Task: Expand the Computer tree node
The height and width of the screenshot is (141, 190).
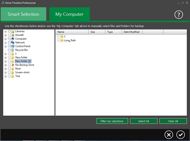Action: 5,39
